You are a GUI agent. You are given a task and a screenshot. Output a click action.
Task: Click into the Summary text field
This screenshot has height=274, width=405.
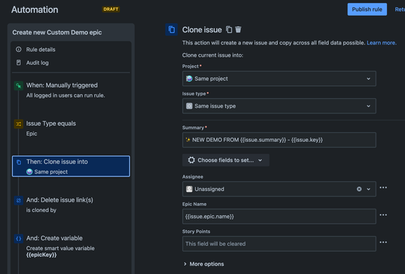pos(279,140)
